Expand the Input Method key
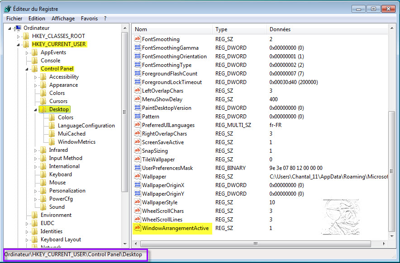Image resolution: width=400 pixels, height=263 pixels. pos(35,159)
